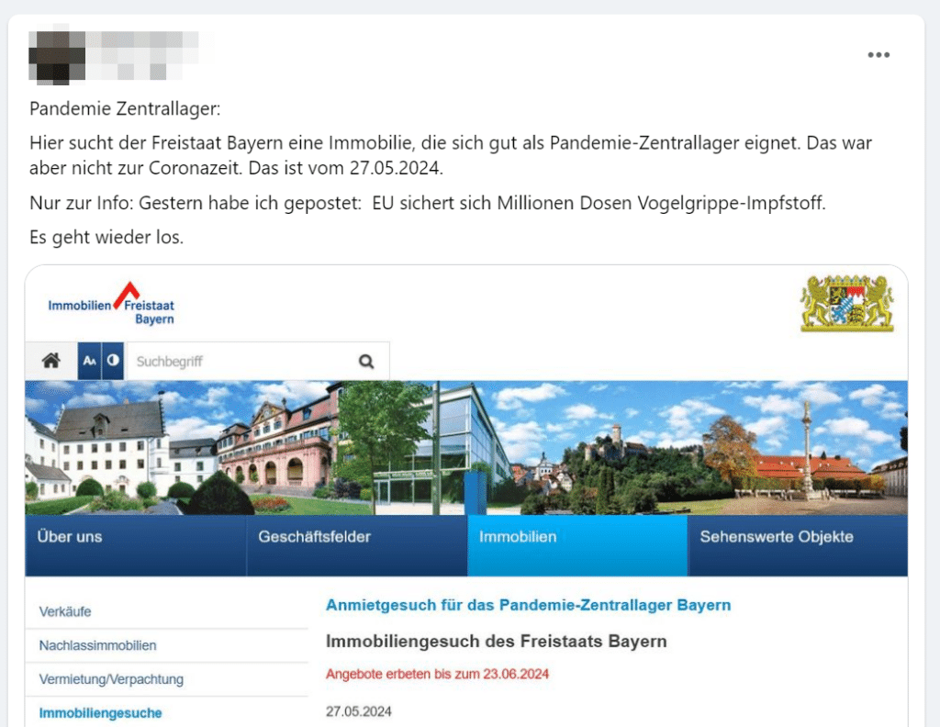Open Nachlassimmobilien in the sidebar
The height and width of the screenshot is (727, 940).
tap(97, 645)
